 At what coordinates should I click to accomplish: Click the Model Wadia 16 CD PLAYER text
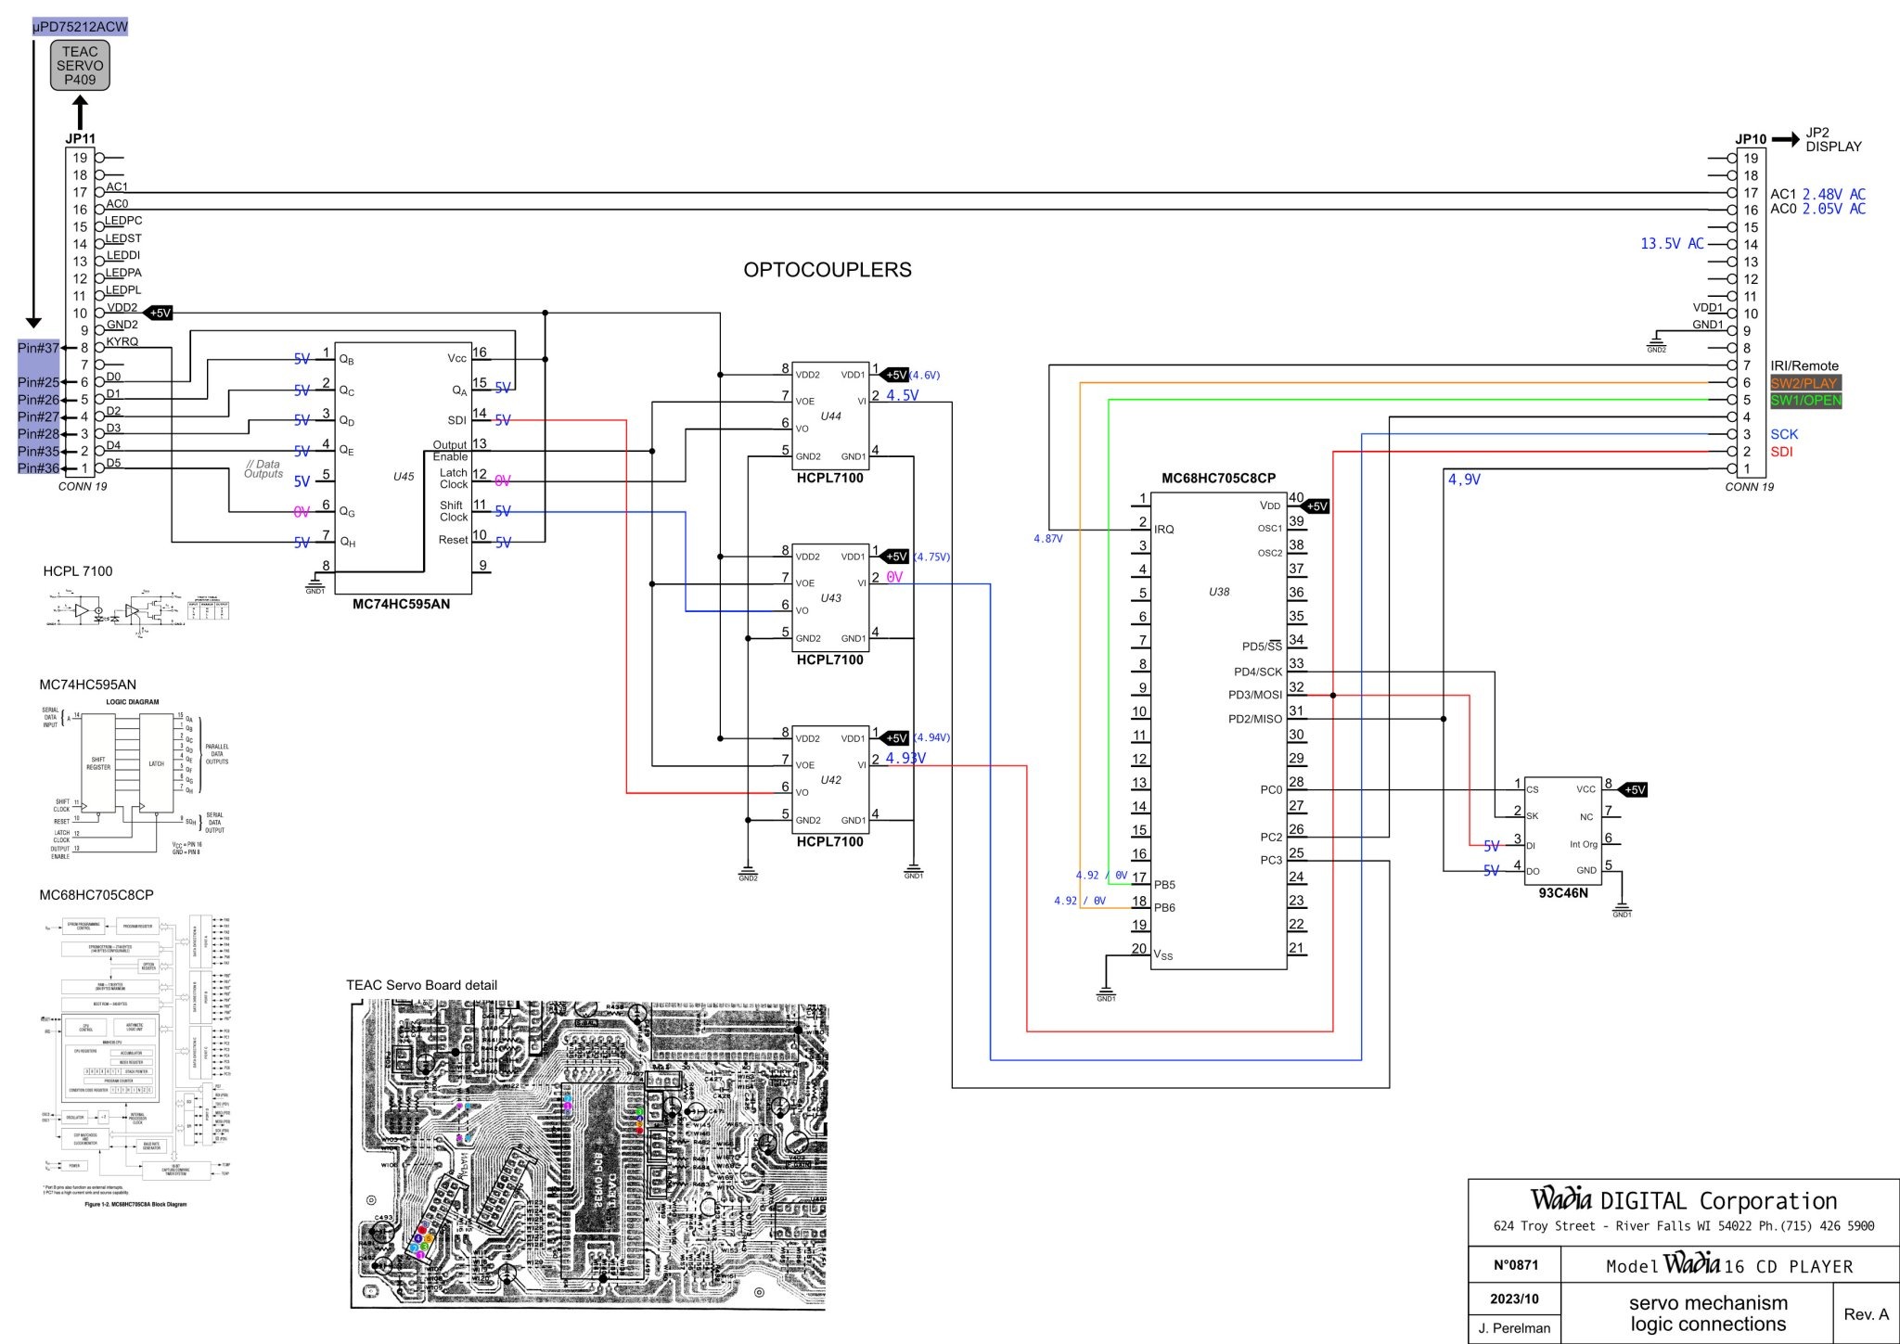pos(1729,1265)
